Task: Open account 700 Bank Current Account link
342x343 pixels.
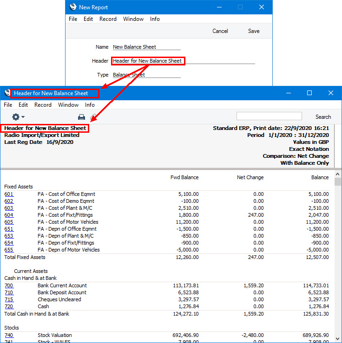Action: click(9, 285)
